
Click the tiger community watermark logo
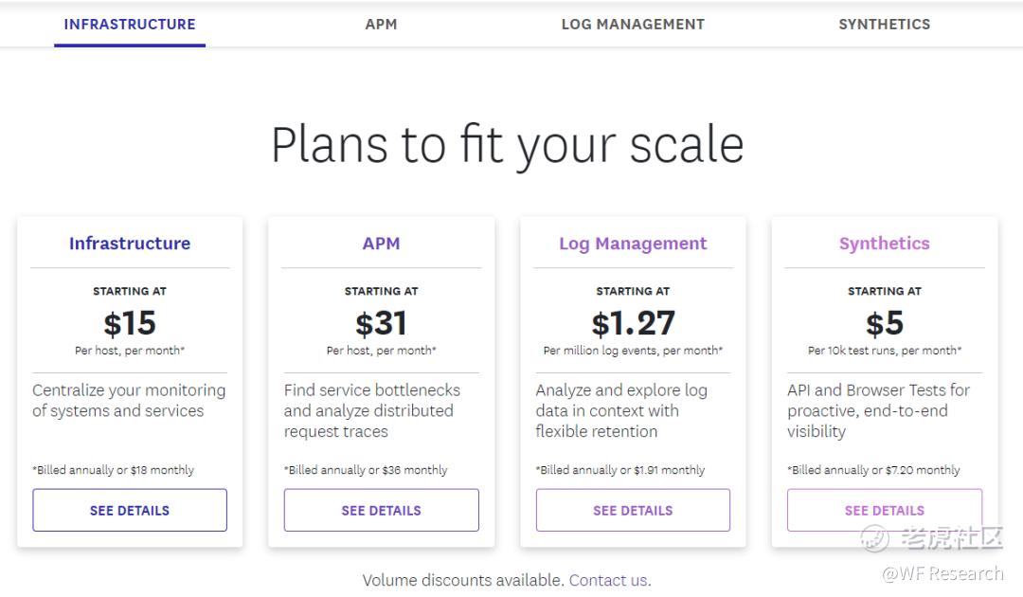875,538
